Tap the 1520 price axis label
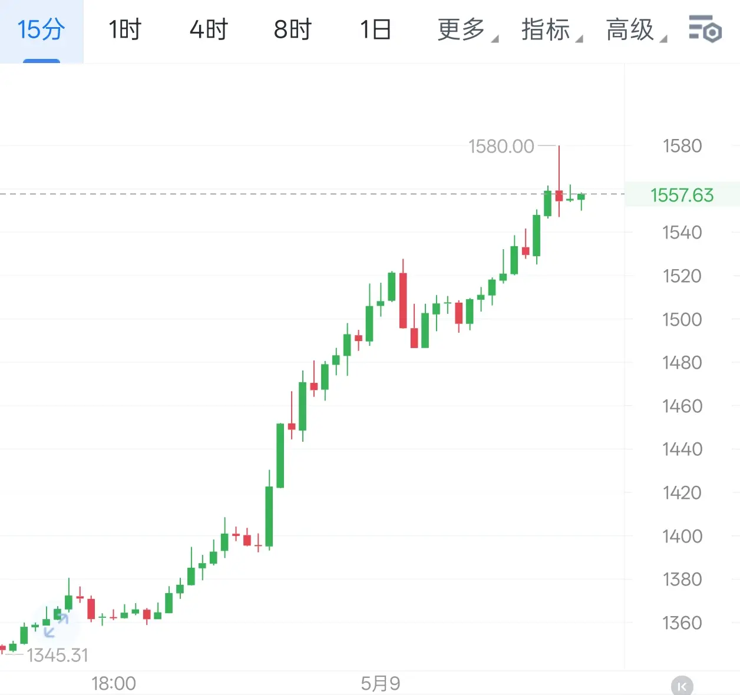740x695 pixels. 682,276
